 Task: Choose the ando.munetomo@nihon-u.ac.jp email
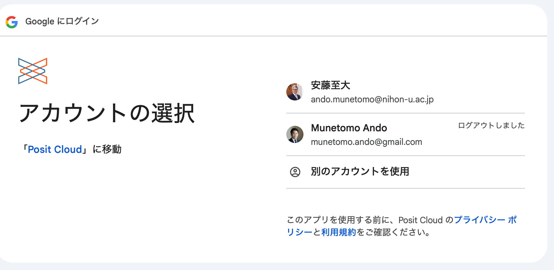tap(372, 99)
